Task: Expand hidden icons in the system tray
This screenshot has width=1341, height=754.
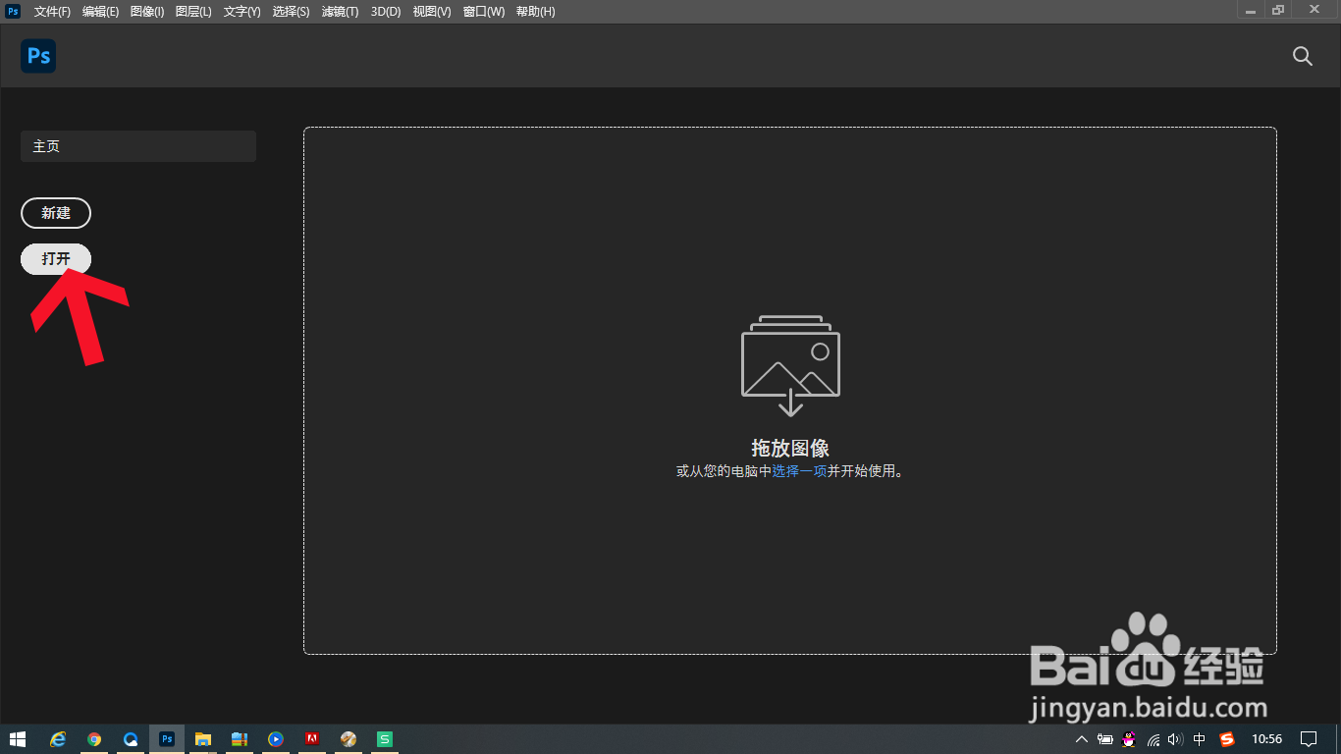Action: 1081,739
